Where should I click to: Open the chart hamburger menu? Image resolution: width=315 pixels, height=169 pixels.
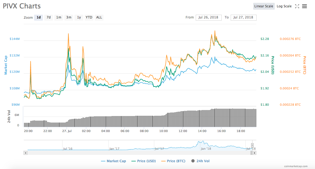coord(305,6)
